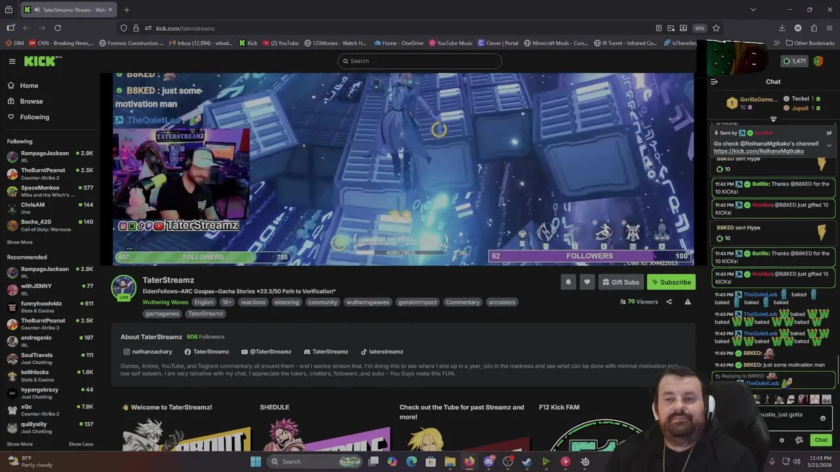The image size is (840, 472).
Task: Show more followed channels
Action: coord(20,242)
